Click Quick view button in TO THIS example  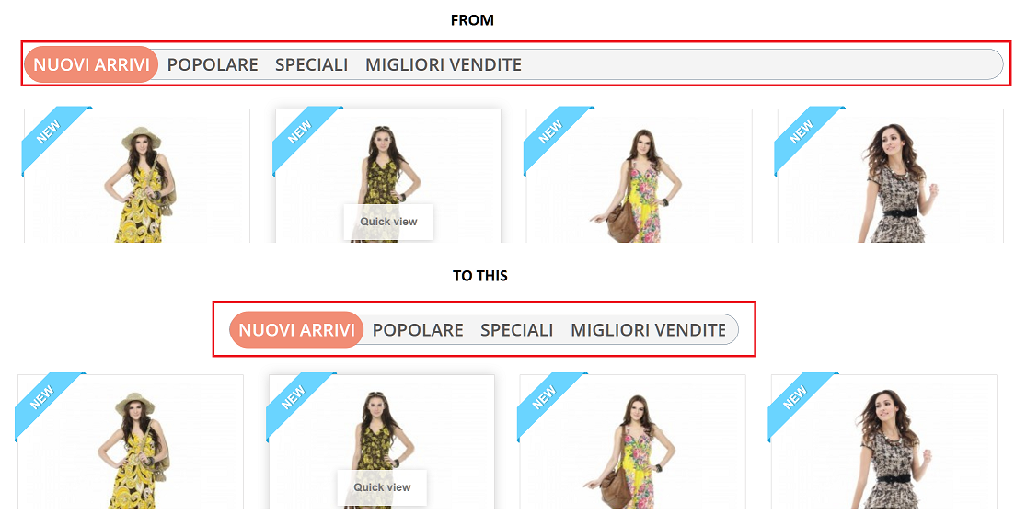(x=382, y=487)
